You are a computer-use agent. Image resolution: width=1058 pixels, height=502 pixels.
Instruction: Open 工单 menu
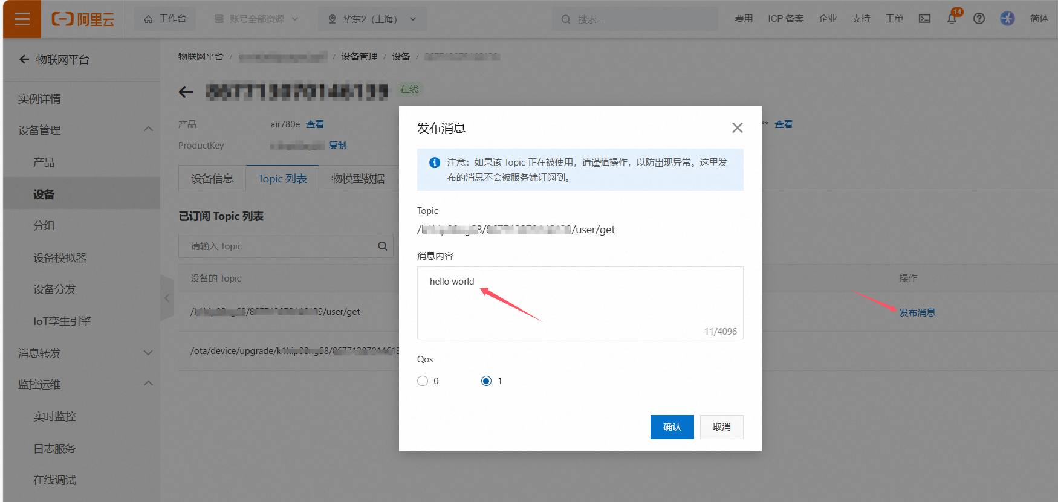[894, 19]
